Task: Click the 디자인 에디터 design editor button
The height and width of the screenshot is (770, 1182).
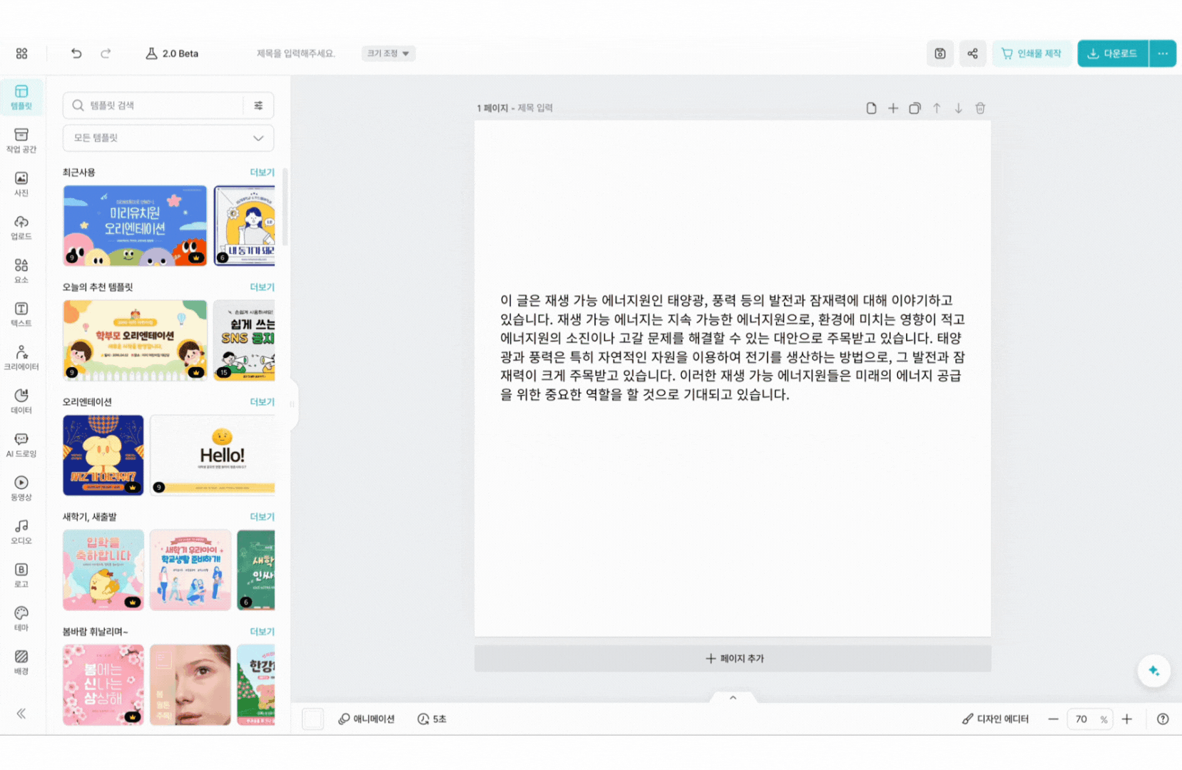Action: pos(995,719)
